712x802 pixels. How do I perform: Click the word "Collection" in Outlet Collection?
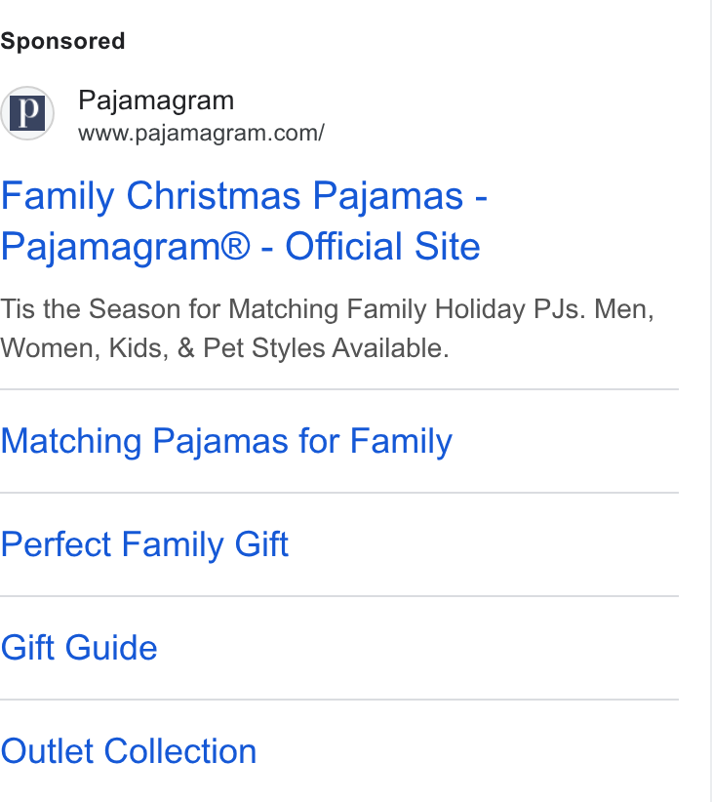tap(179, 751)
